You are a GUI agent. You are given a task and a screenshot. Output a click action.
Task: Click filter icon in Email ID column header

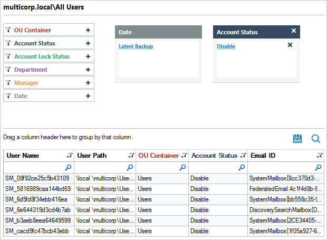320,156
